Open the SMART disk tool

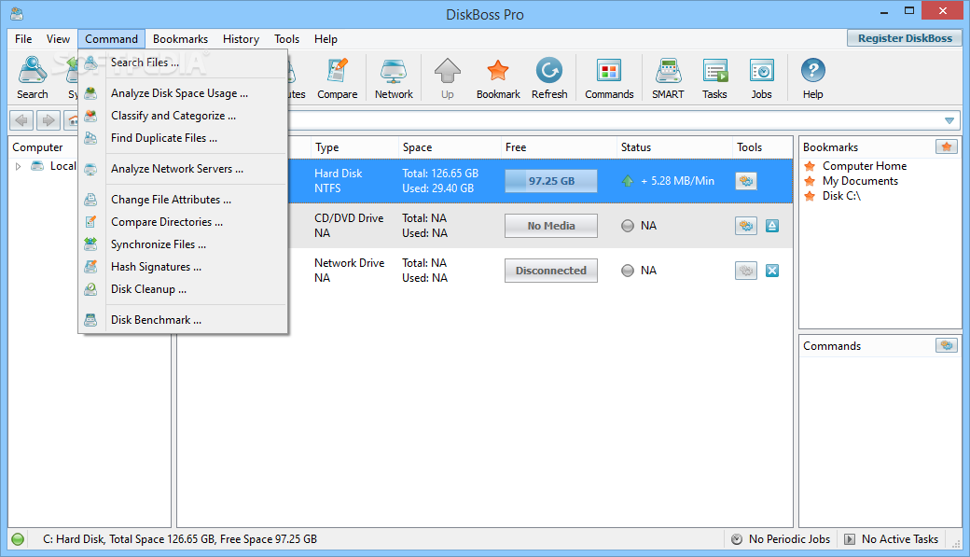pyautogui.click(x=668, y=77)
